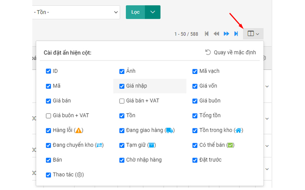Click the Chờ nhập hàng label text

tap(144, 160)
